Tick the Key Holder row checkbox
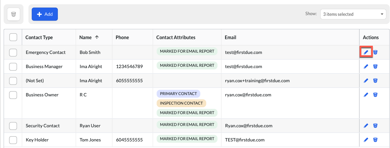Screen dimensions: 390x148 tap(13, 140)
